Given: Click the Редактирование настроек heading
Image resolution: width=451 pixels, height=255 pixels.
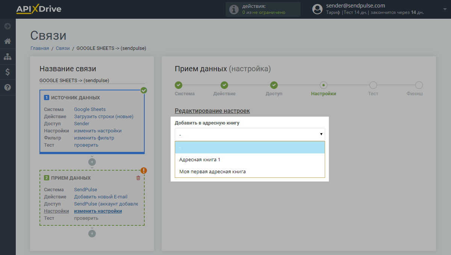Looking at the screenshot, I should [x=212, y=111].
